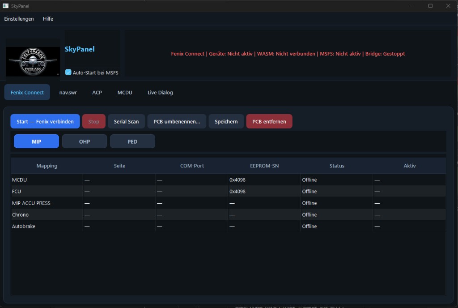The image size is (458, 308).
Task: Select the MIP ACCU PRESS row
Action: 229,203
